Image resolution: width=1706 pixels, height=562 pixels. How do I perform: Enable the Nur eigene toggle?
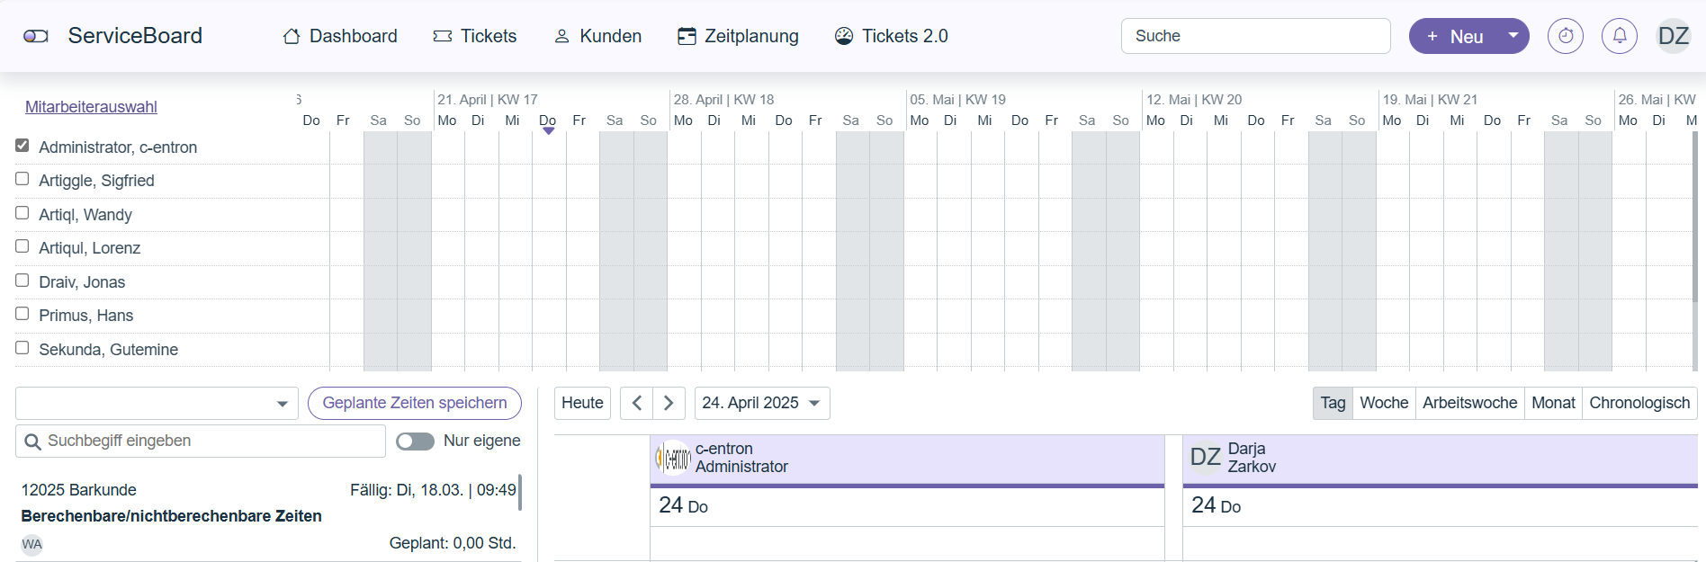[x=415, y=441]
